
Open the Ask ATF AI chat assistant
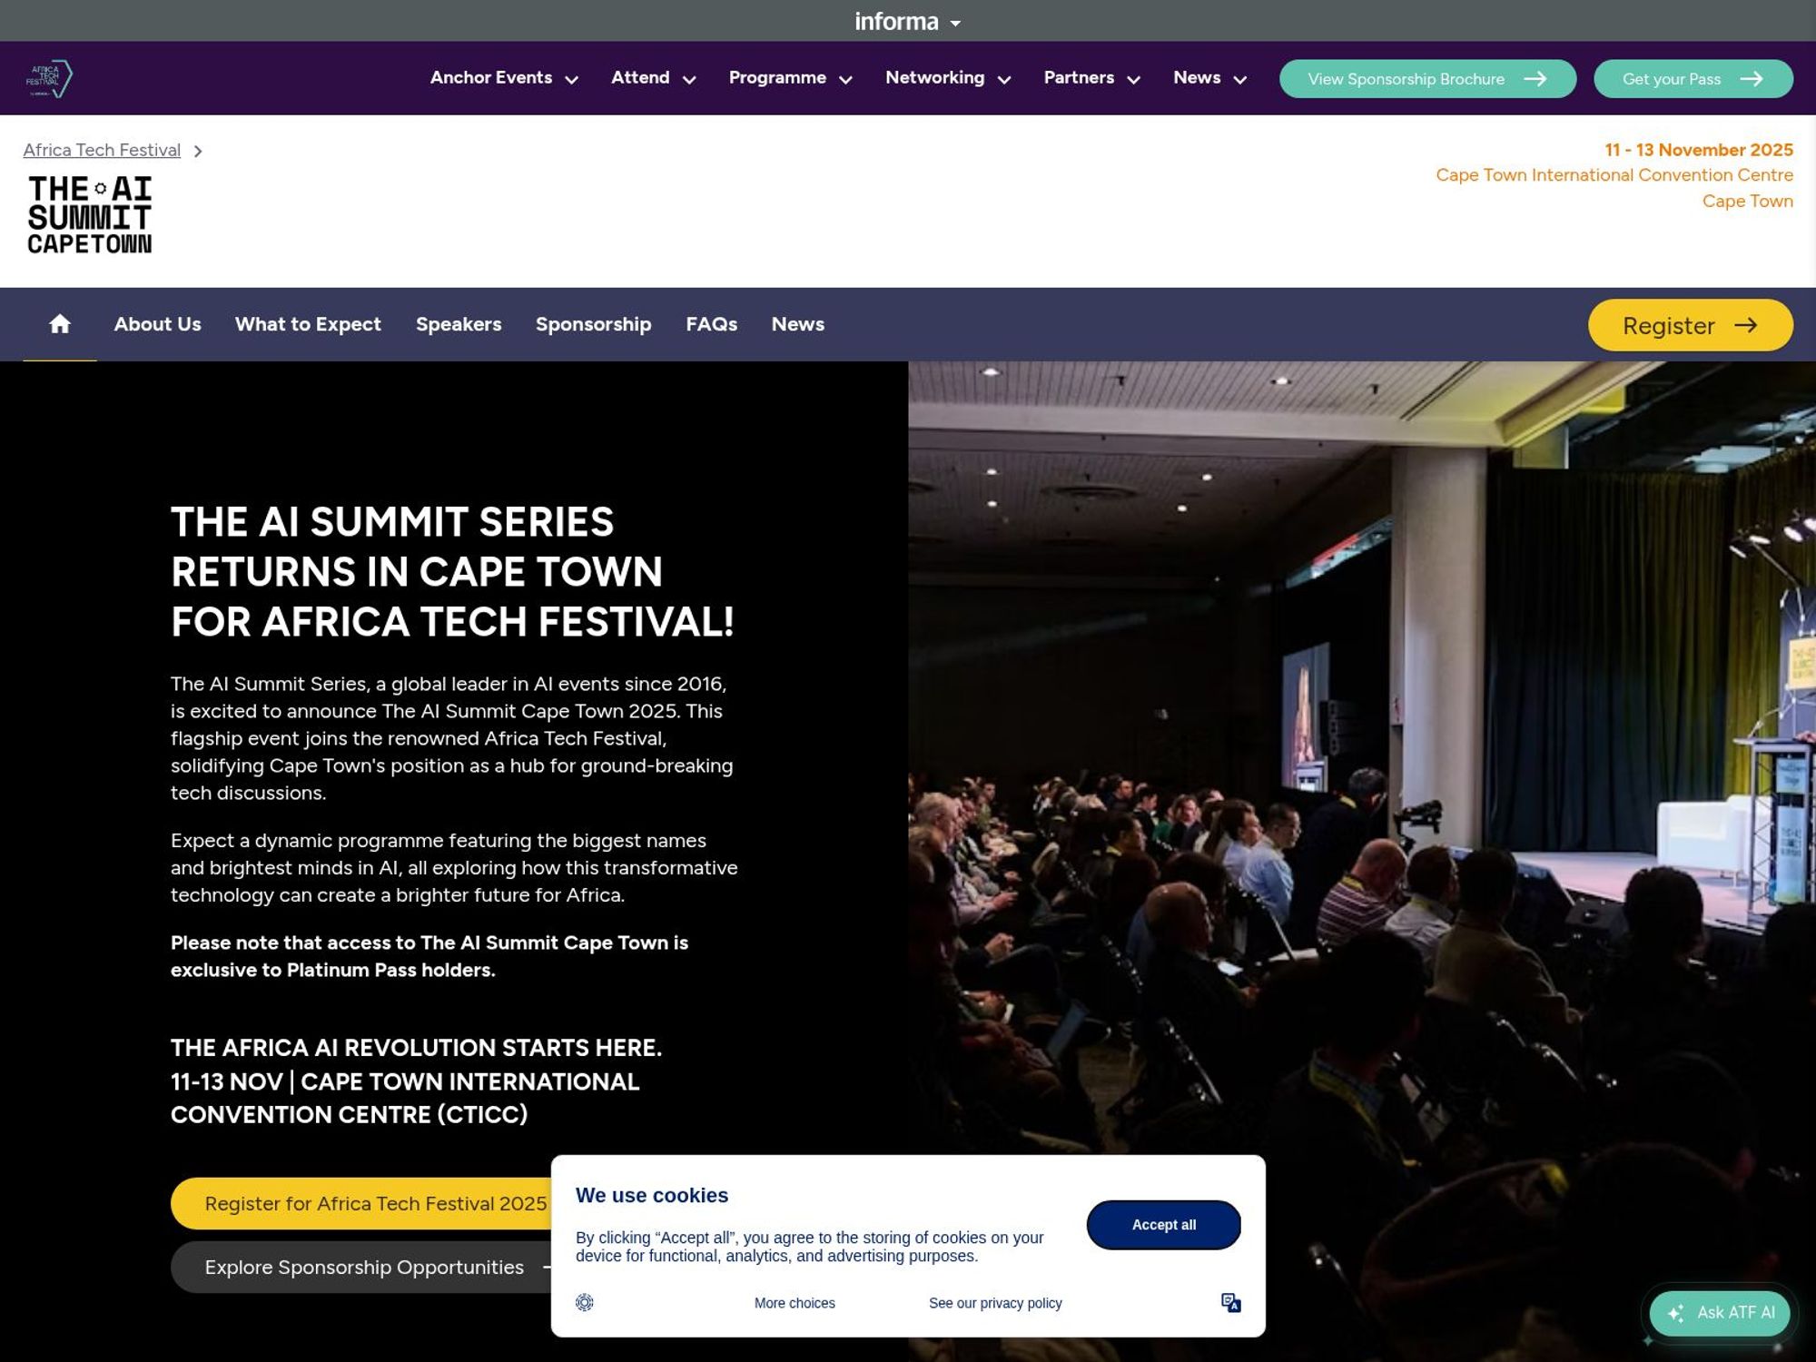click(1719, 1313)
